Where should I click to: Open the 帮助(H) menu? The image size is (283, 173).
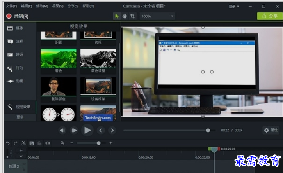(x=88, y=6)
